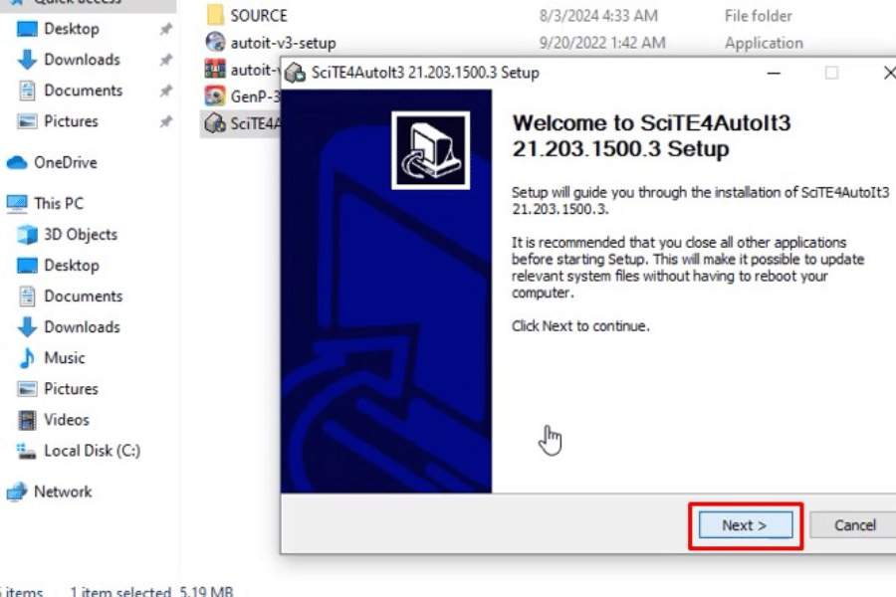Image resolution: width=896 pixels, height=597 pixels.
Task: Click the SciTE4AutoIt3 installer logo icon
Action: (x=430, y=149)
